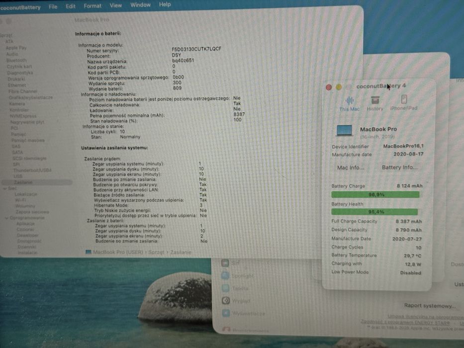Select NVMExpress in the sidebar
The height and width of the screenshot is (348, 464).
coord(23,116)
